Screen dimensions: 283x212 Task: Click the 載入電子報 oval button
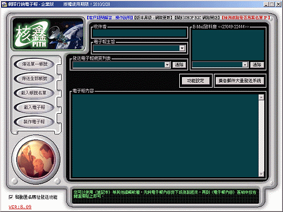(x=34, y=108)
